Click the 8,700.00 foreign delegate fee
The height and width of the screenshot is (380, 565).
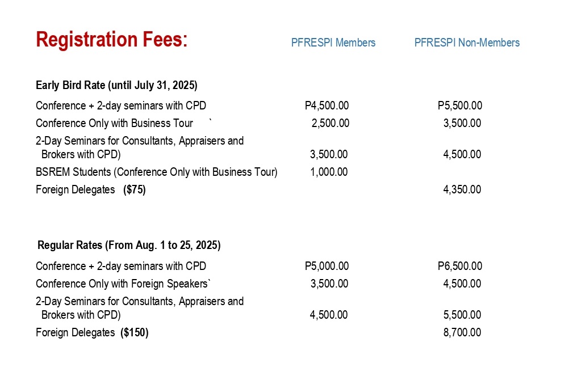[462, 332]
